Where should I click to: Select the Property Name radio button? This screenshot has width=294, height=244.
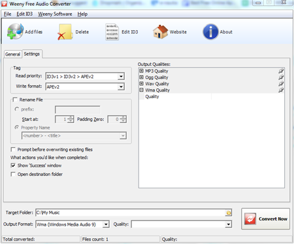tap(16, 128)
